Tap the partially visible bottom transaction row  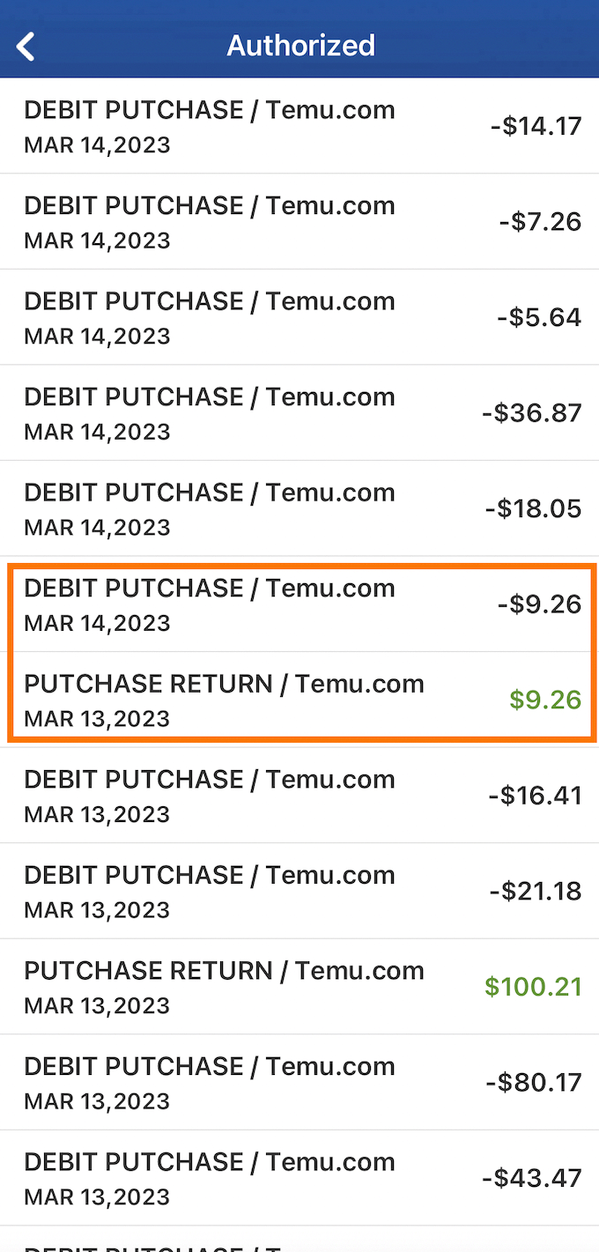(299, 1241)
